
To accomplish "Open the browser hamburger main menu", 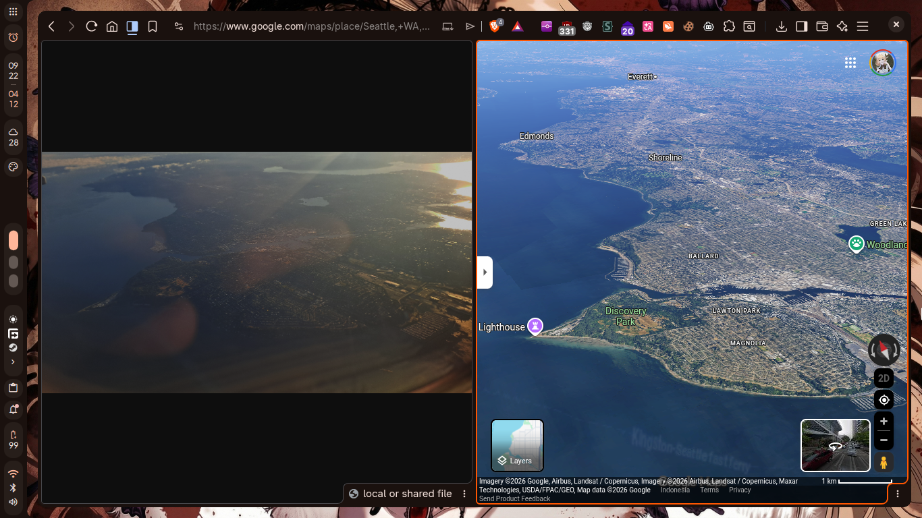I will 862,26.
